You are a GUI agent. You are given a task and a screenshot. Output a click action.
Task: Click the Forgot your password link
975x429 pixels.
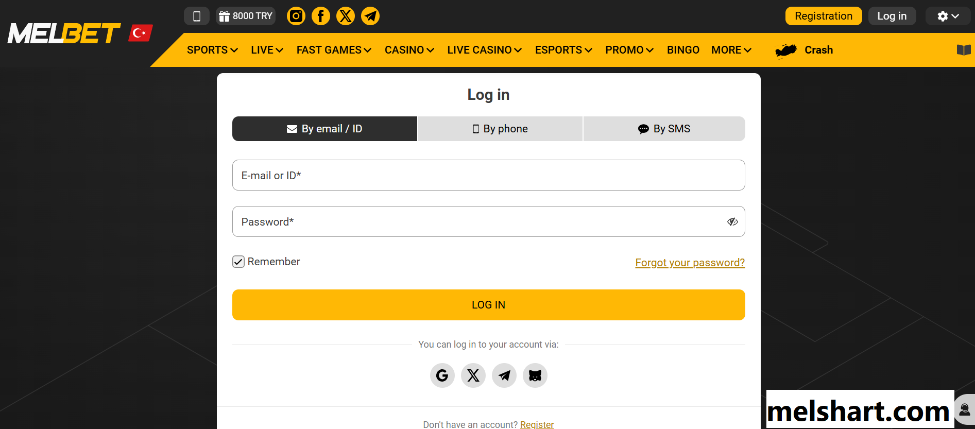(x=690, y=263)
